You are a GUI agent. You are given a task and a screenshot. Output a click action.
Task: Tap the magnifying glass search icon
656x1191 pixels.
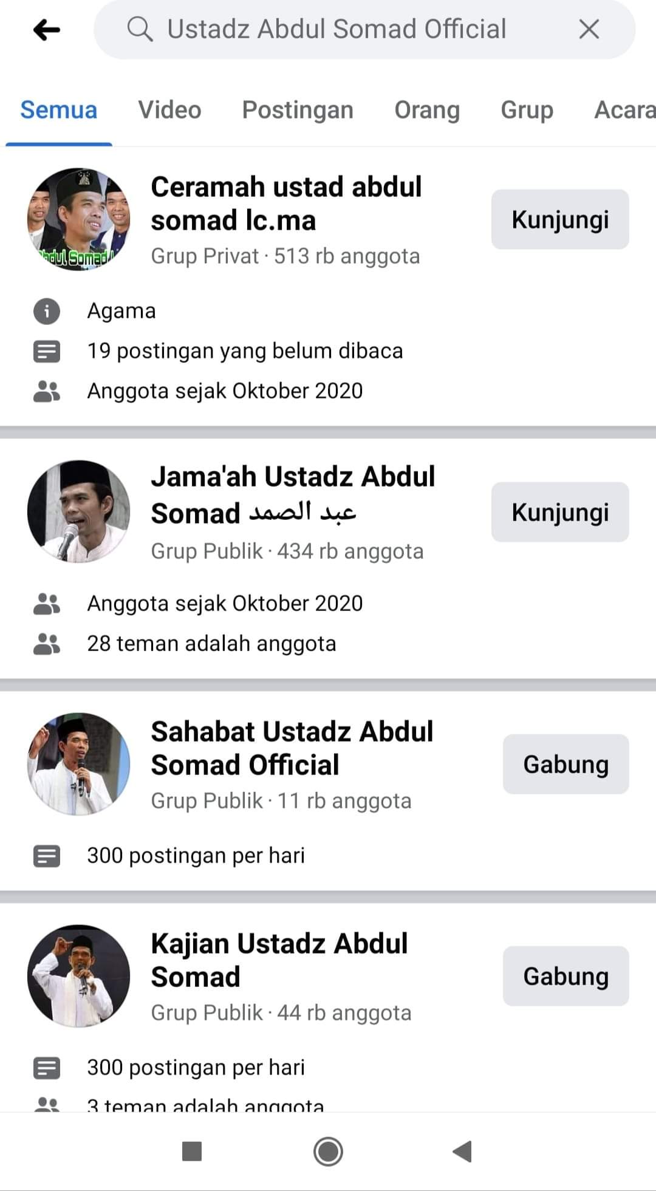click(140, 29)
